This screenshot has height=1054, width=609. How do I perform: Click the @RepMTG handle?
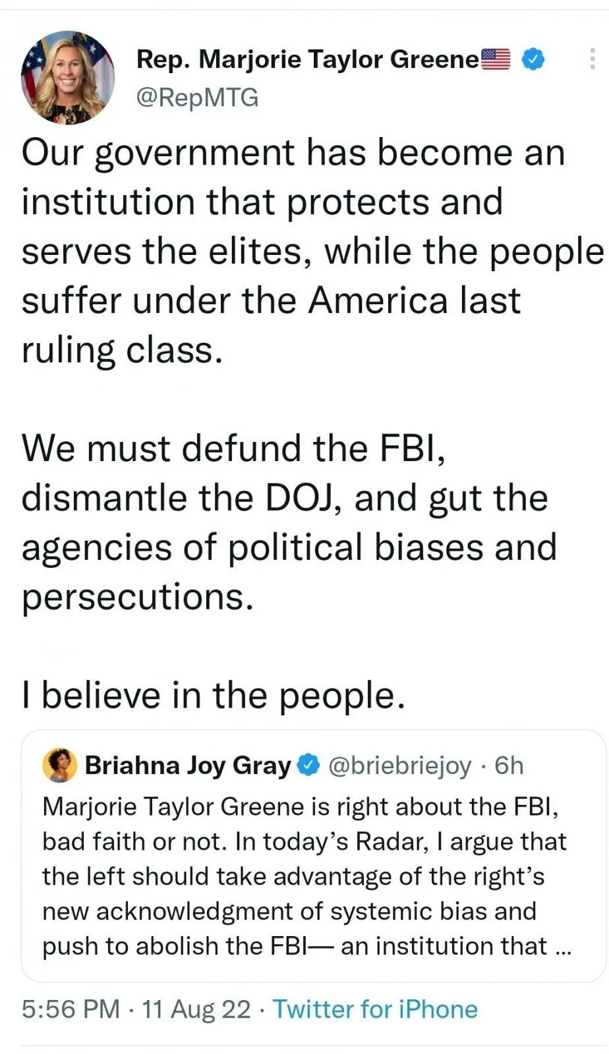[197, 97]
